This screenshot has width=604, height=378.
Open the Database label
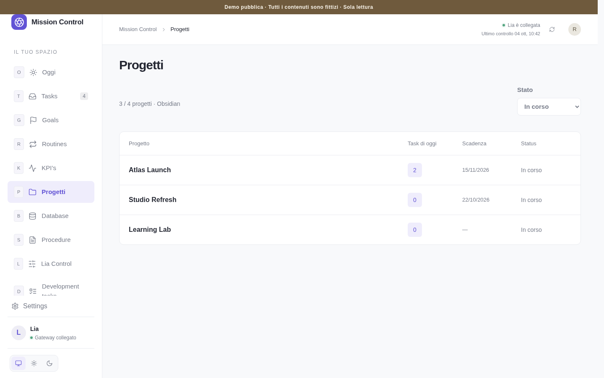(55, 216)
